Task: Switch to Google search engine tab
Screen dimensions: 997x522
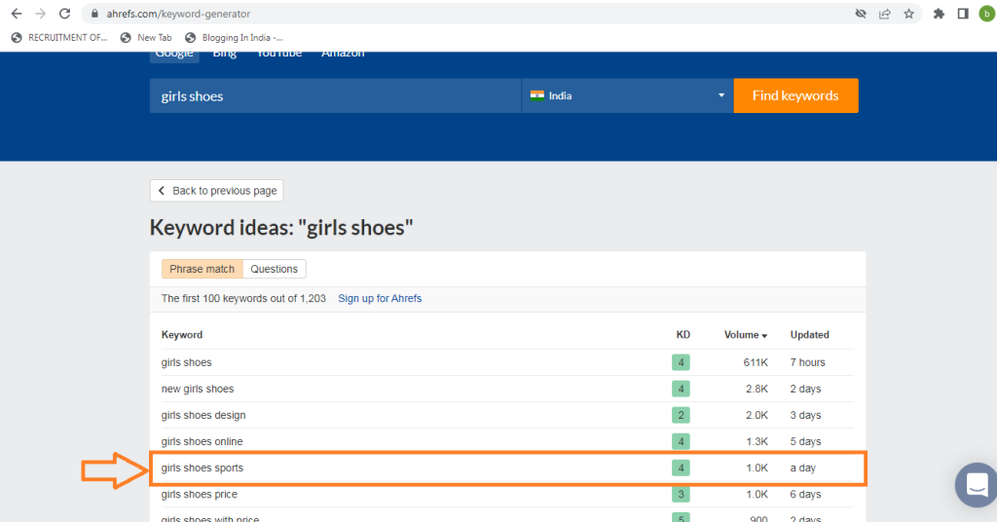Action: coord(174,54)
